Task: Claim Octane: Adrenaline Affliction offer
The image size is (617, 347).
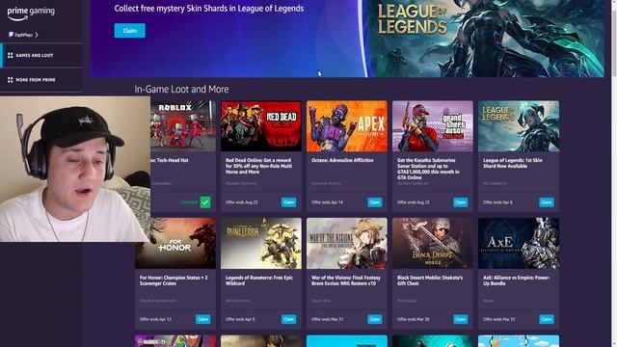Action: tap(375, 202)
